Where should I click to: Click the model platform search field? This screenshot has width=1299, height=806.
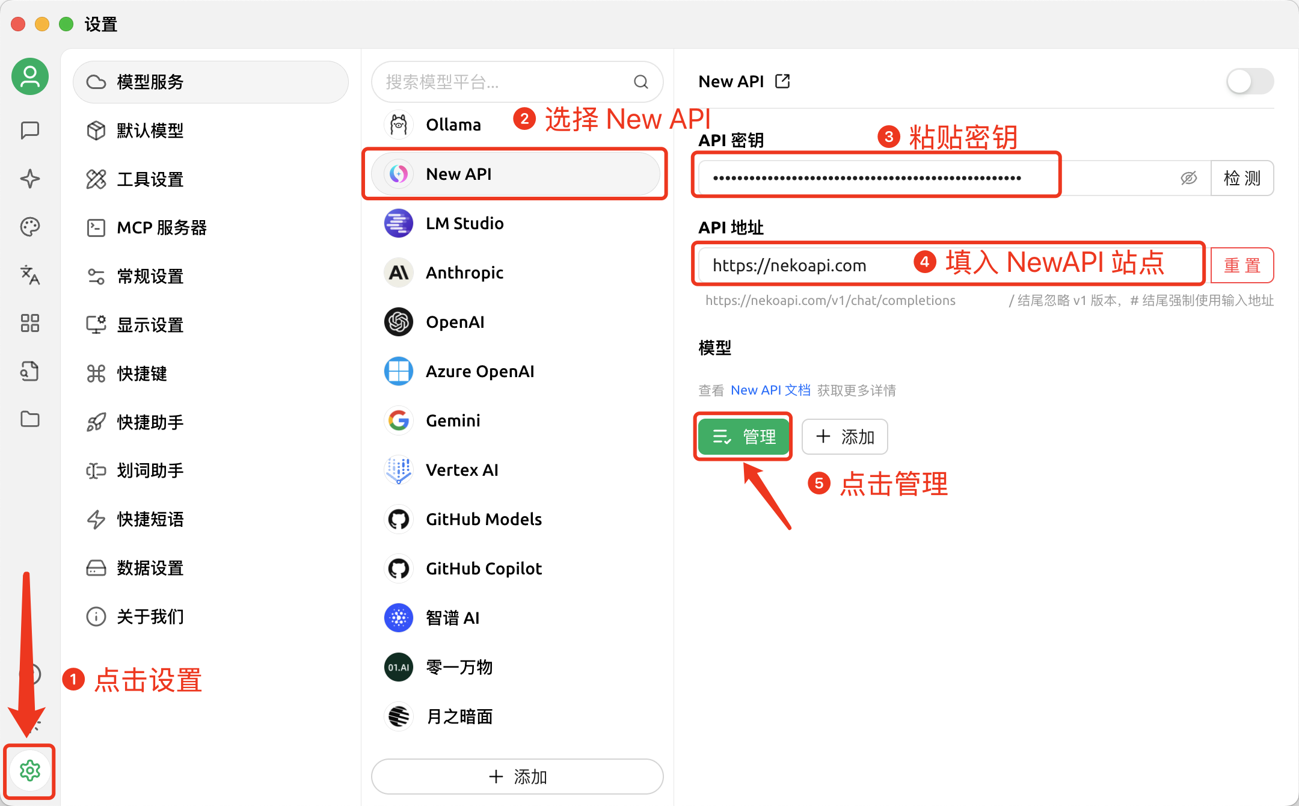516,82
